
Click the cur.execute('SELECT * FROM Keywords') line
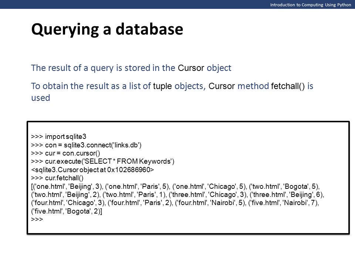click(x=103, y=161)
